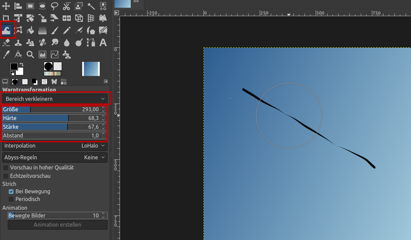Select the Zoom magnifier tool
Image resolution: width=411 pixels, height=240 pixels.
pos(30,54)
